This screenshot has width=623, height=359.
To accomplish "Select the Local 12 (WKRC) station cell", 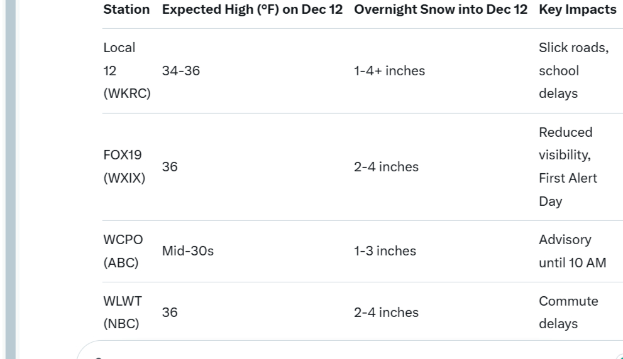I will tap(127, 71).
